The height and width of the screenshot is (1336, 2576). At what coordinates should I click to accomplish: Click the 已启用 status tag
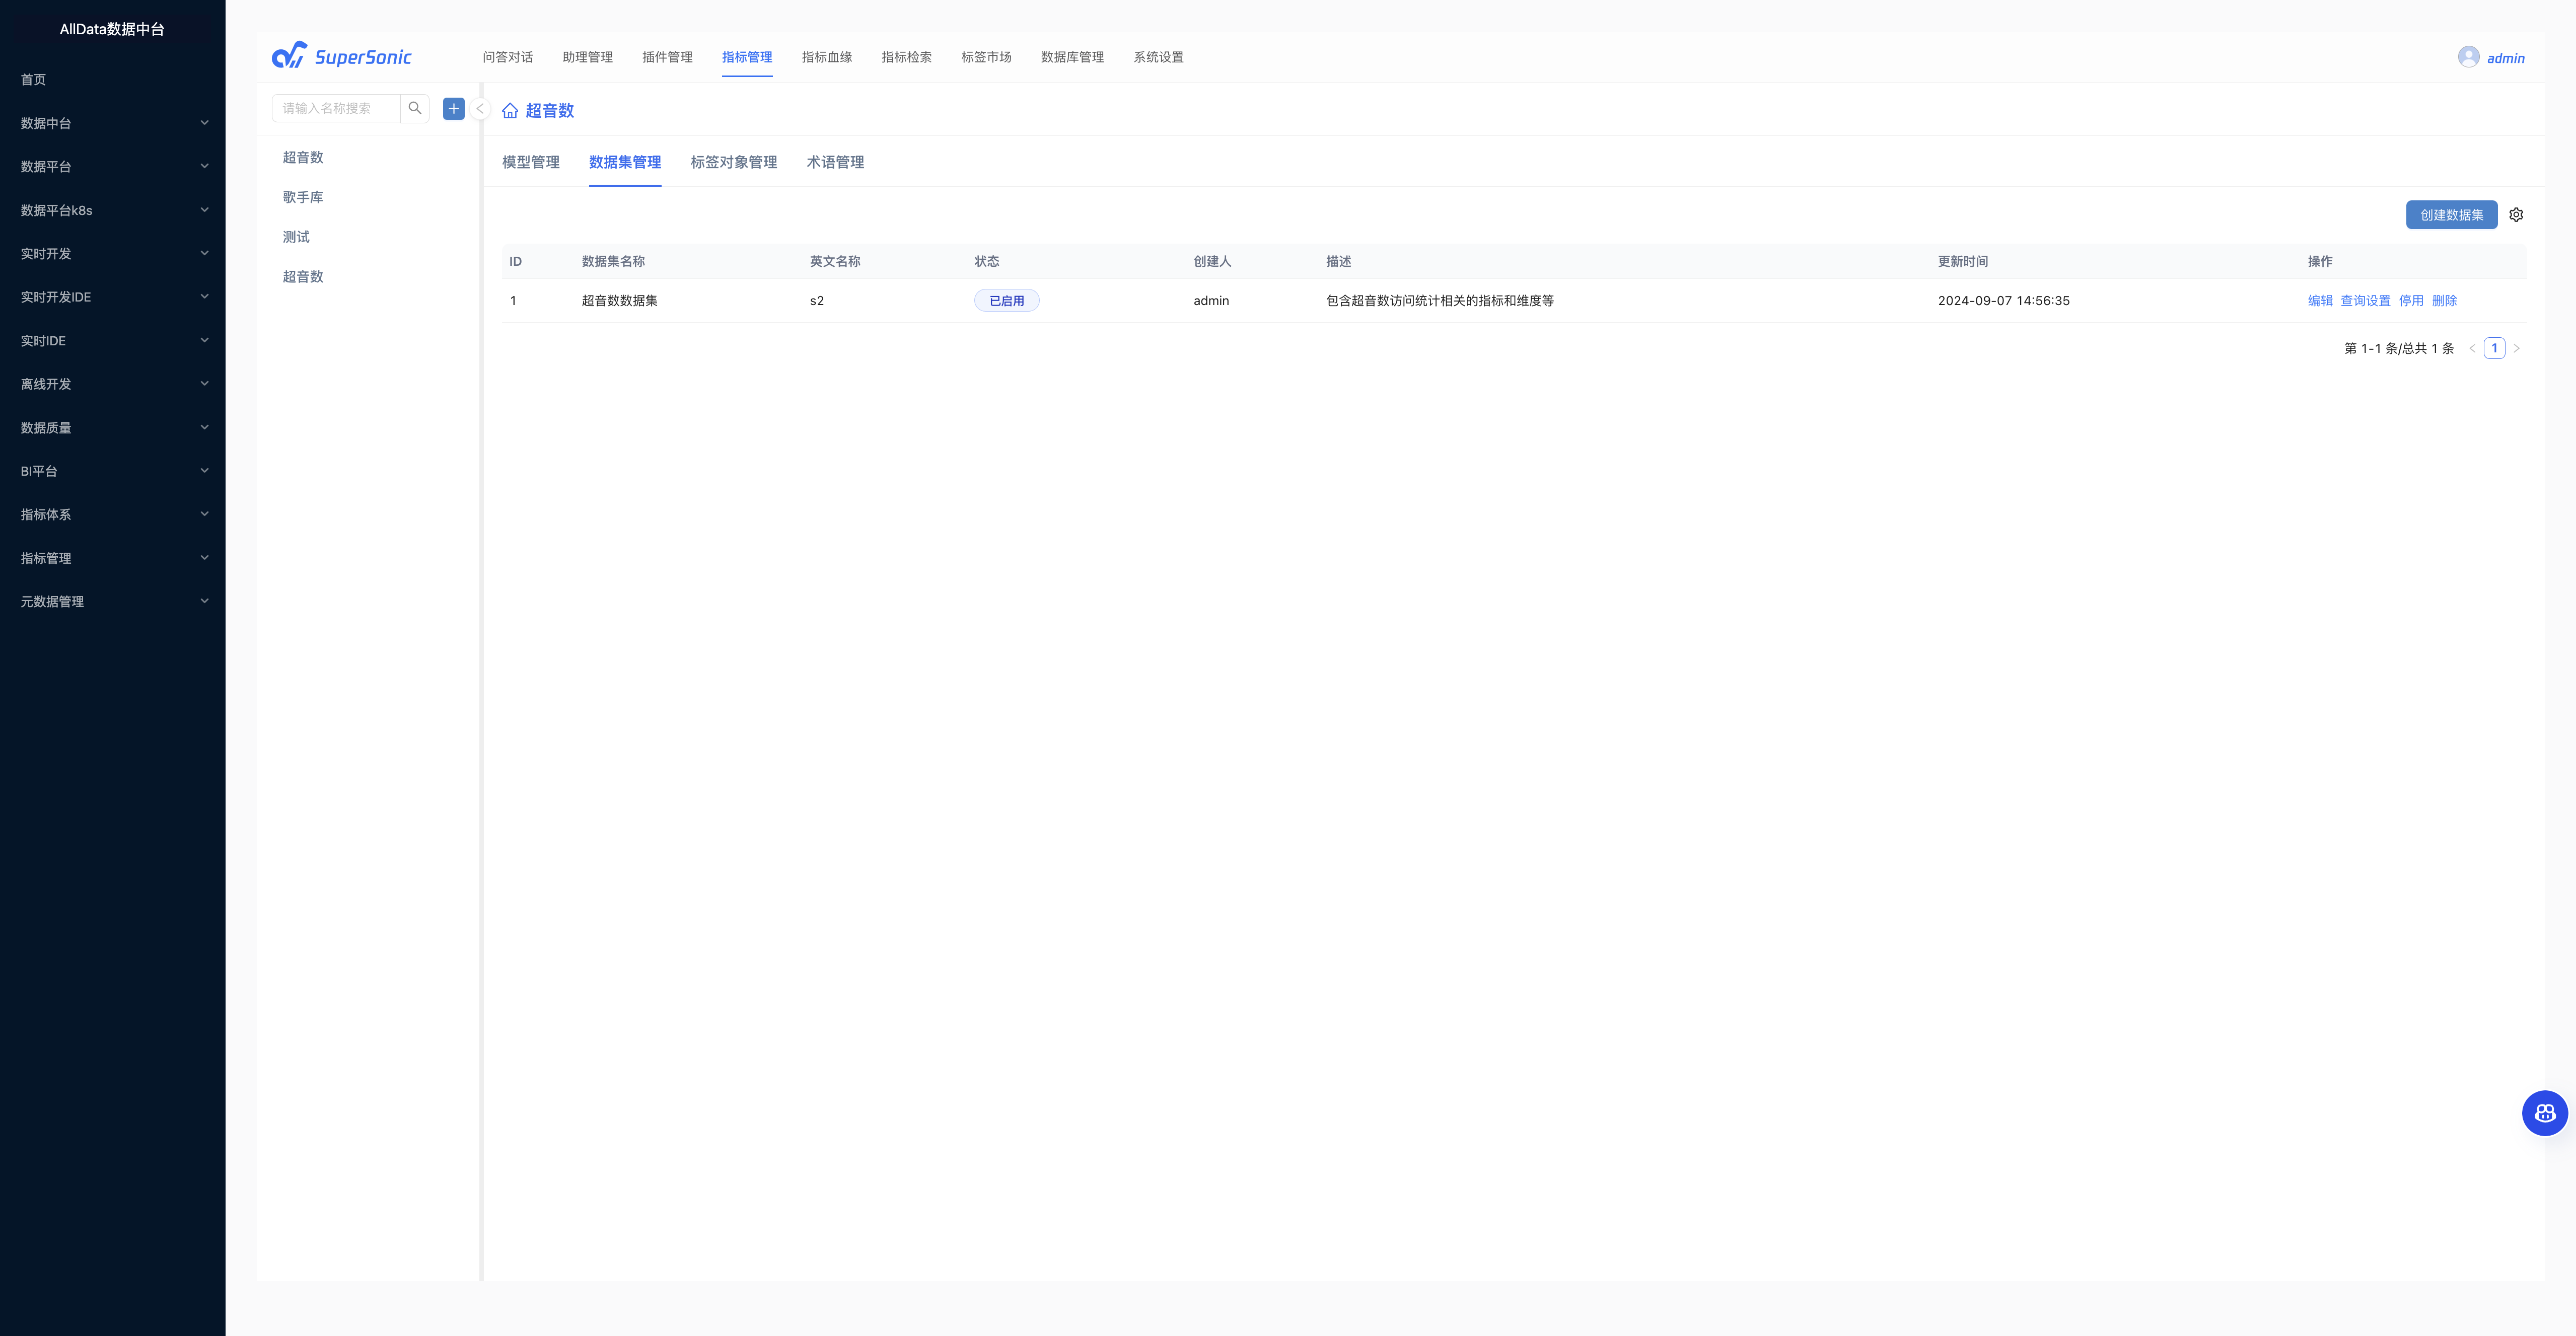(x=1006, y=301)
